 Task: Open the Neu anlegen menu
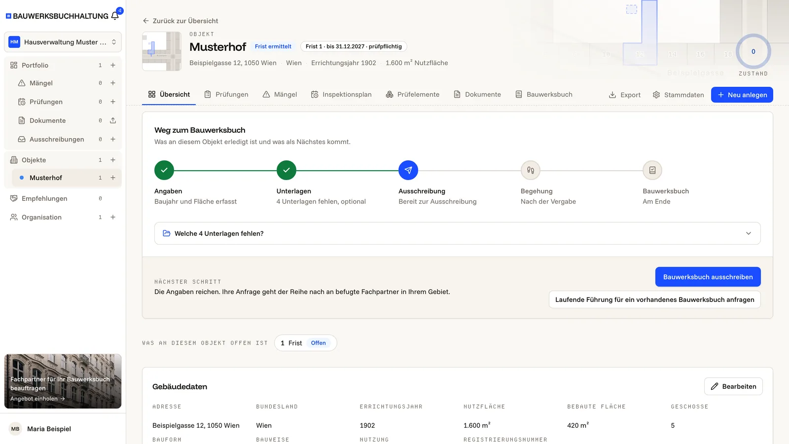click(742, 95)
